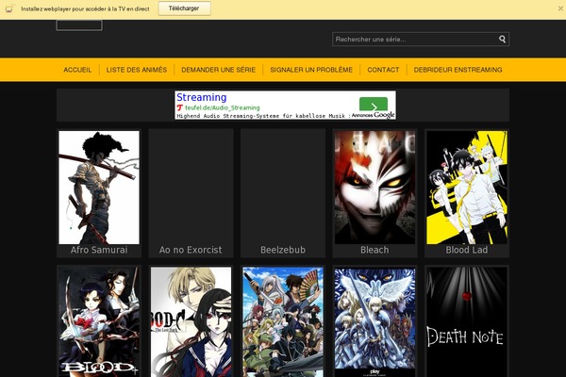Click the site logo box at top left
Viewport: 566px width, 377px height.
coord(79,25)
